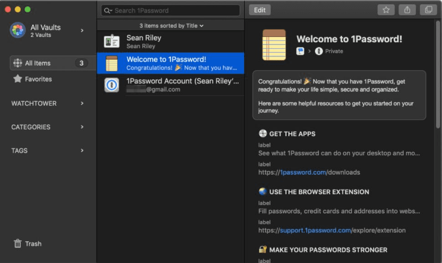Image resolution: width=442 pixels, height=263 pixels.
Task: Open the support.1password.com extension link
Action: click(332, 230)
